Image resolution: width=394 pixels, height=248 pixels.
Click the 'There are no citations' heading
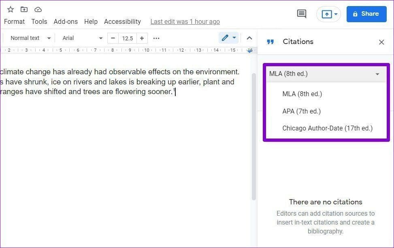326,202
